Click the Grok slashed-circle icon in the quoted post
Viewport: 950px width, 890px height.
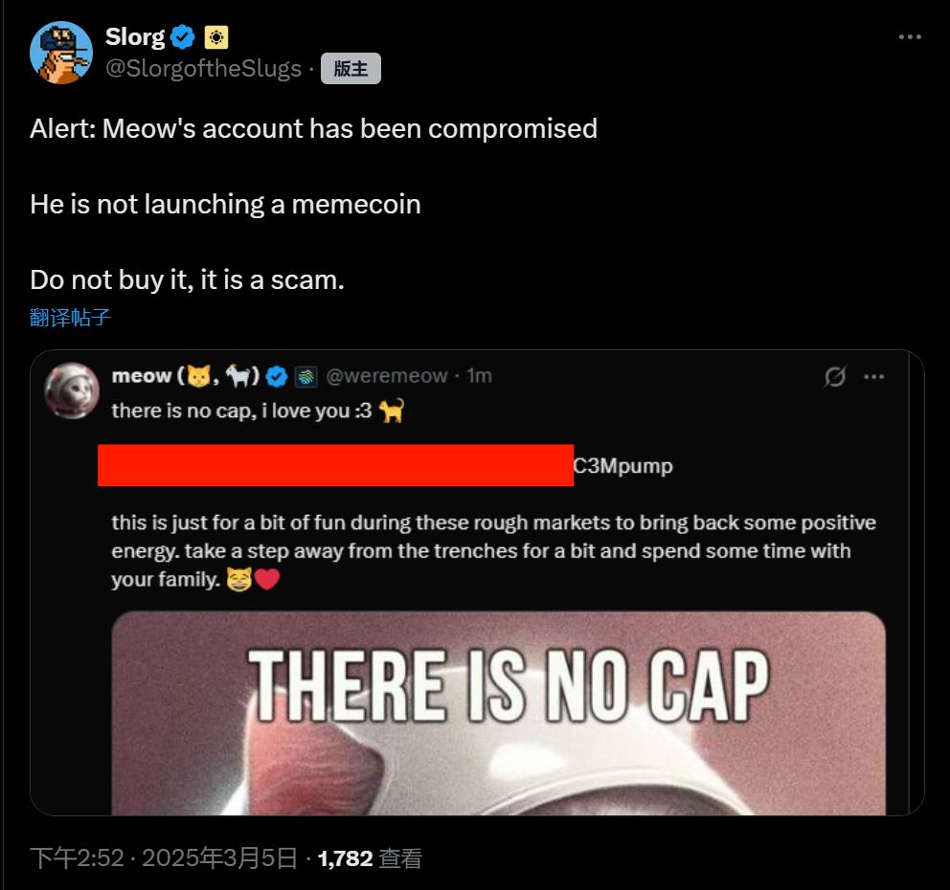click(834, 377)
